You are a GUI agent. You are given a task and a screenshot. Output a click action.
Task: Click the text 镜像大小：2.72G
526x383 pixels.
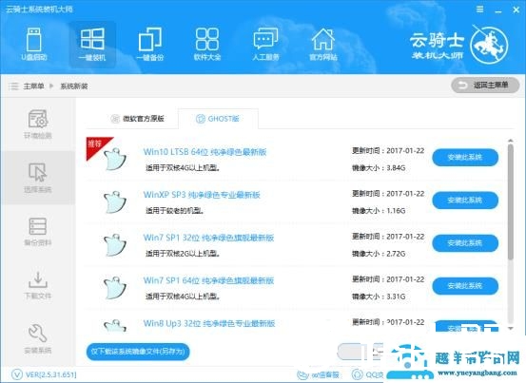(x=379, y=254)
